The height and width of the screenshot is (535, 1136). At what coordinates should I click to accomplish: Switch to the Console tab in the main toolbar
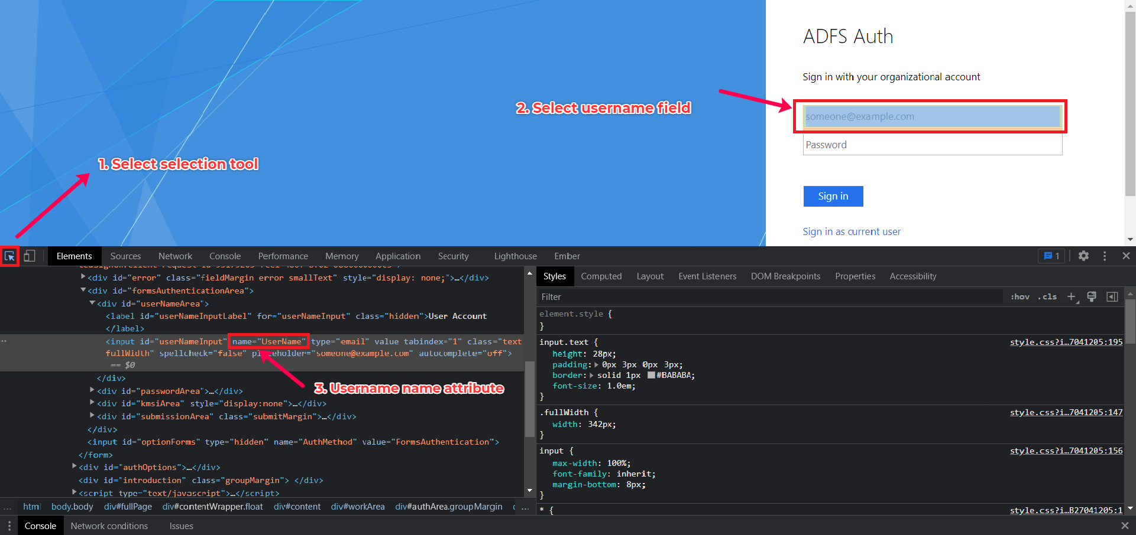[x=225, y=256]
